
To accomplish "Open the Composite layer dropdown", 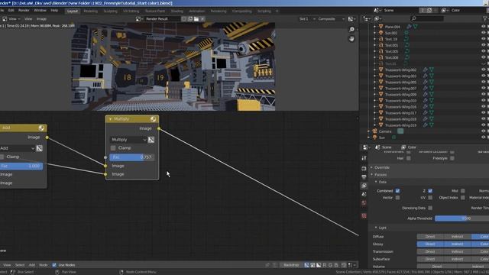I will tap(331, 18).
